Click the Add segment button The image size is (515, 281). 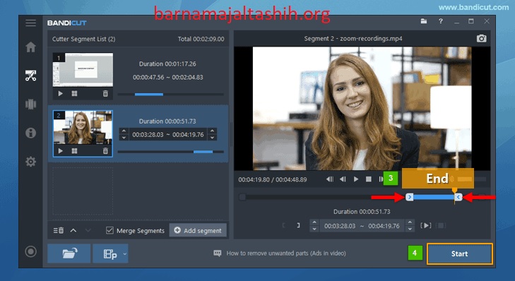(198, 230)
